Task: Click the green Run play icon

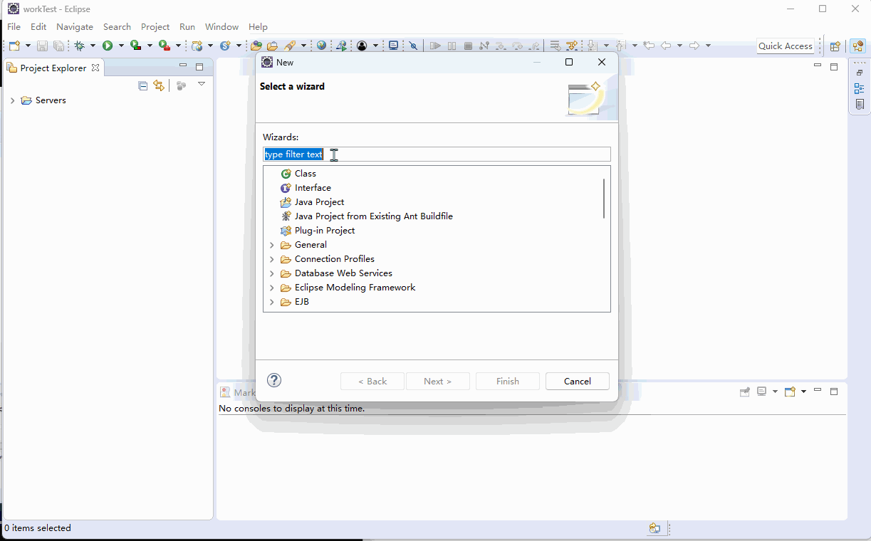Action: pos(108,46)
